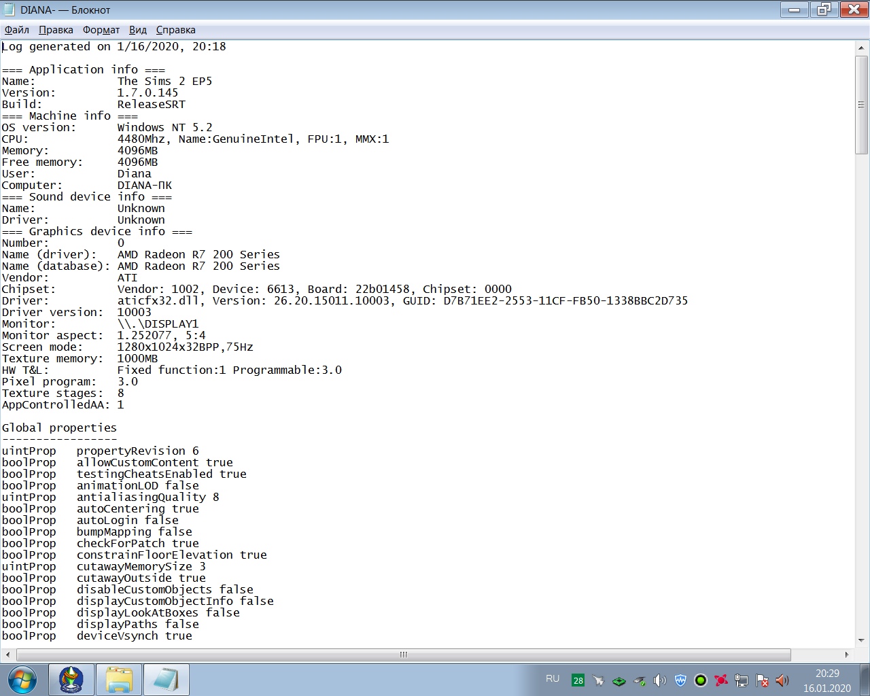Image resolution: width=870 pixels, height=696 pixels.
Task: Open the Файл menu
Action: [17, 30]
